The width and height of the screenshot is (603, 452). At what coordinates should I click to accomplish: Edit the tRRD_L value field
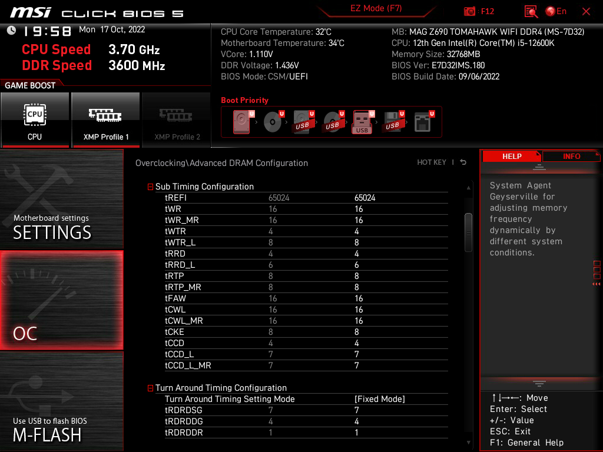click(x=357, y=265)
